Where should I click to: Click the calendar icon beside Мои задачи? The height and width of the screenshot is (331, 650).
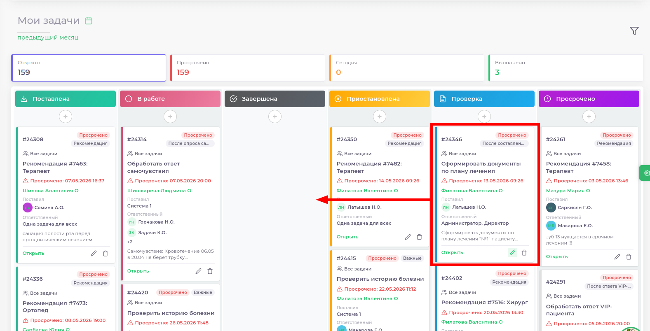pos(89,21)
